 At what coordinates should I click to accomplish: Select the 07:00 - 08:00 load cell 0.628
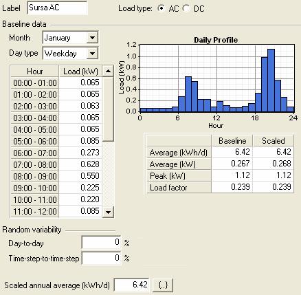click(80, 164)
